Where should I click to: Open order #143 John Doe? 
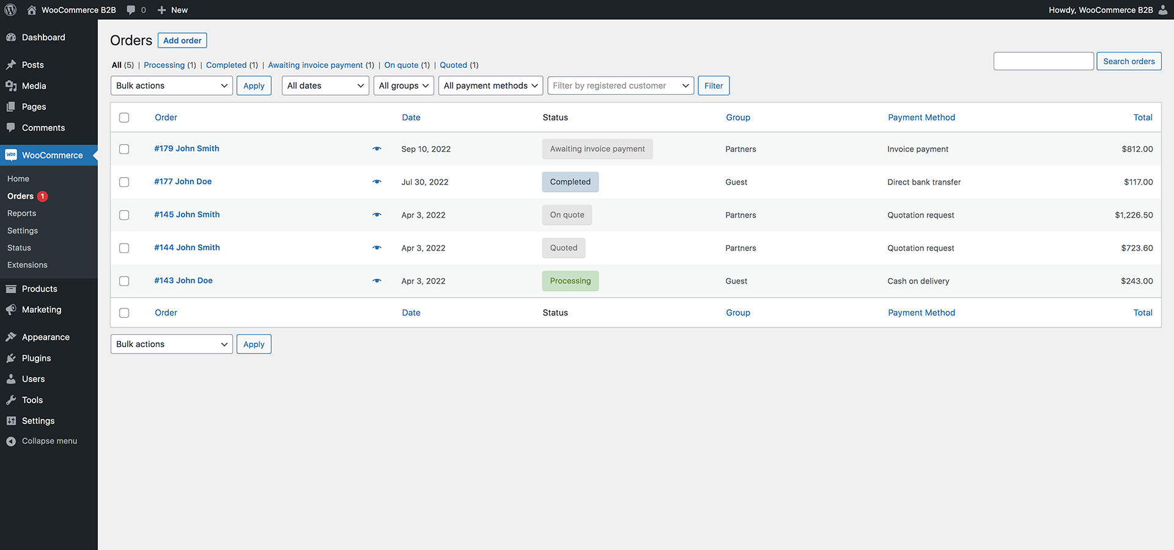point(183,280)
